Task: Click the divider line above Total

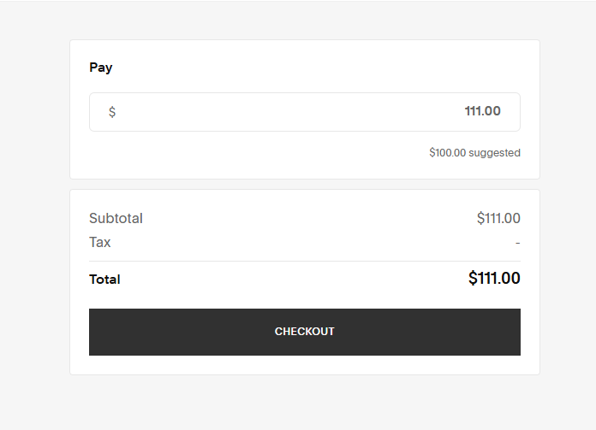Action: coord(305,261)
